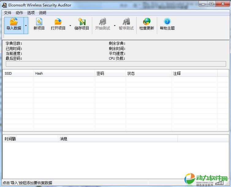Create a new project with 新项目
231x187 pixels.
(39, 22)
